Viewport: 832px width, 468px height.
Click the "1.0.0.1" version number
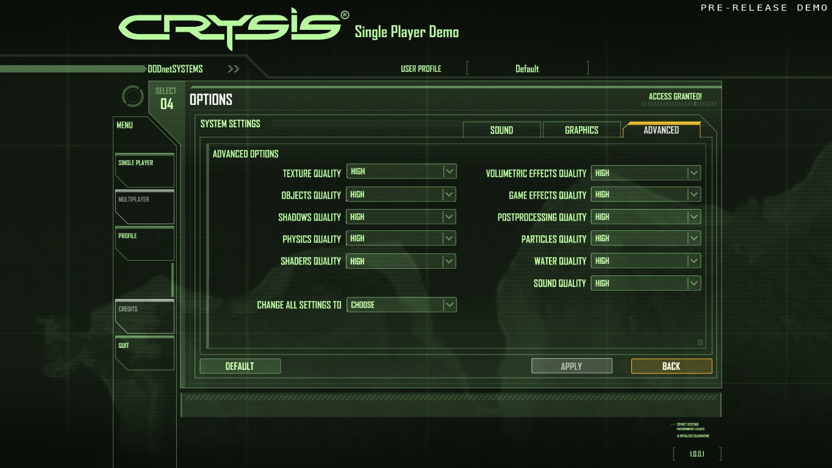[x=697, y=454]
